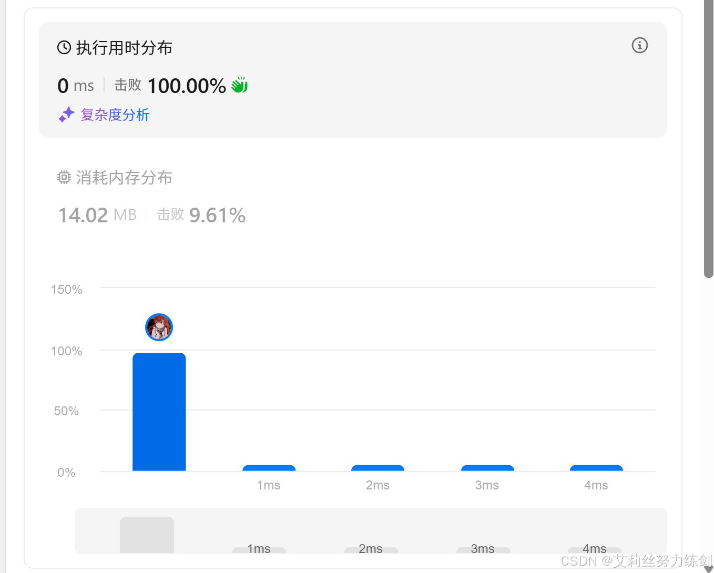Click the small bar above 3ms label
714x573 pixels.
[x=487, y=468]
